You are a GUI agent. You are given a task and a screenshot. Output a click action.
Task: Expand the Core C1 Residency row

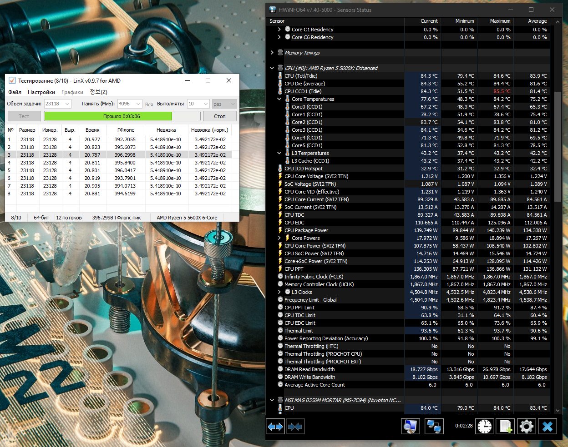[x=279, y=30]
